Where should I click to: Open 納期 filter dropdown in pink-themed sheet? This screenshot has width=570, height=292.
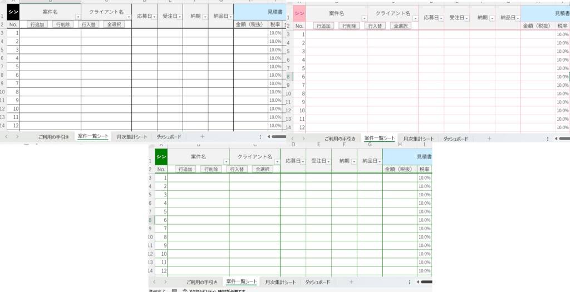pos(492,18)
